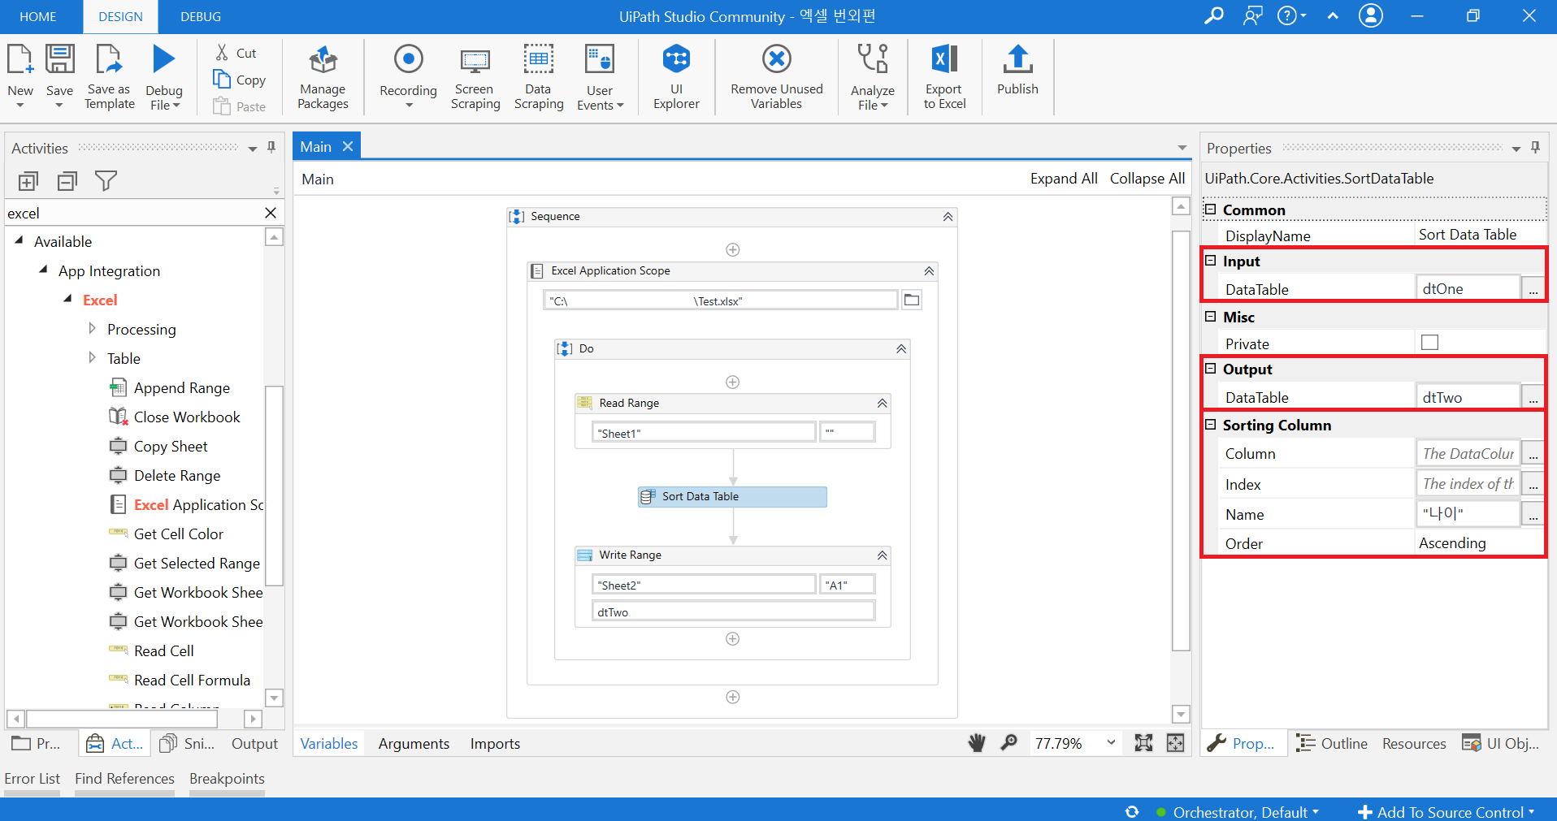Click the Save icon in ribbon

(x=59, y=59)
